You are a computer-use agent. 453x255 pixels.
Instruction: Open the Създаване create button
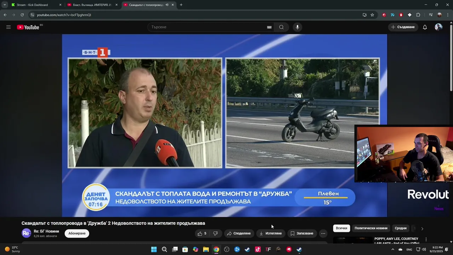403,27
